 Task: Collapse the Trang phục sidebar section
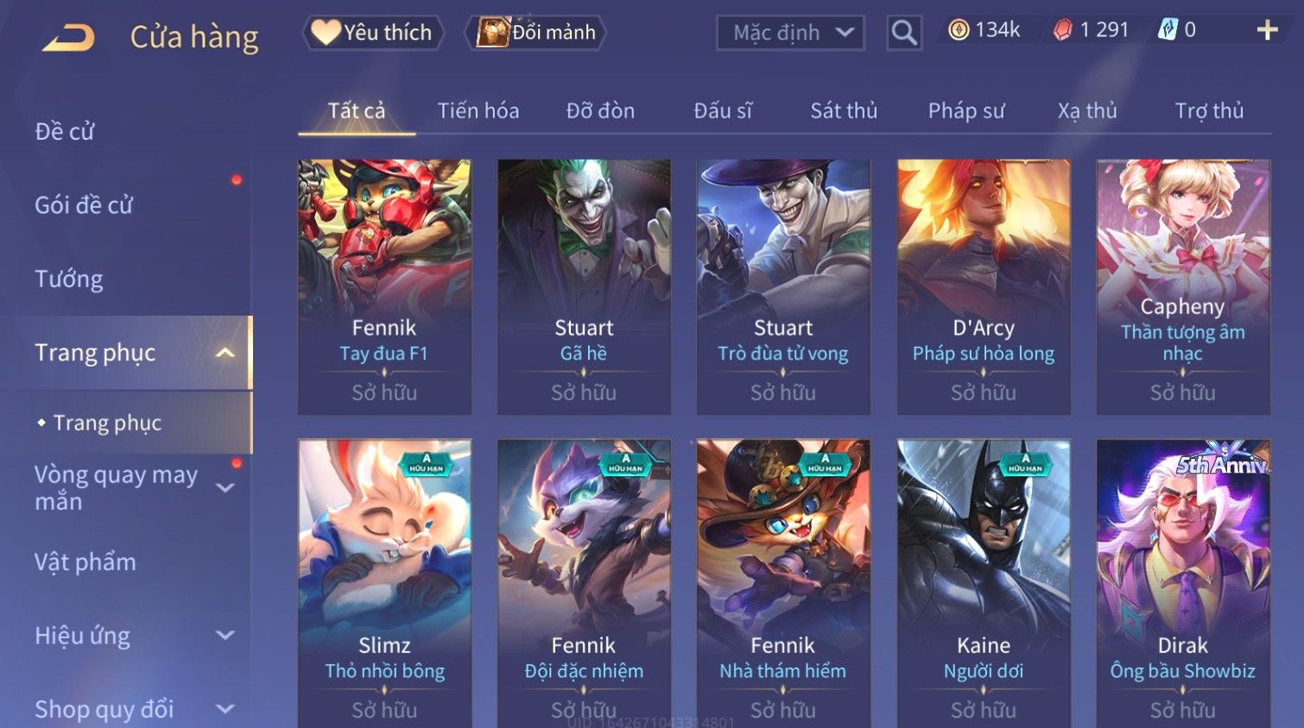coord(225,353)
